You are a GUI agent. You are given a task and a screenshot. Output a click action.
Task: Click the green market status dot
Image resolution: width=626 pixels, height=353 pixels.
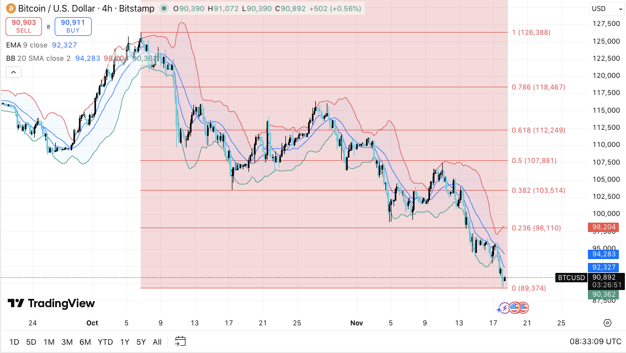pos(164,8)
